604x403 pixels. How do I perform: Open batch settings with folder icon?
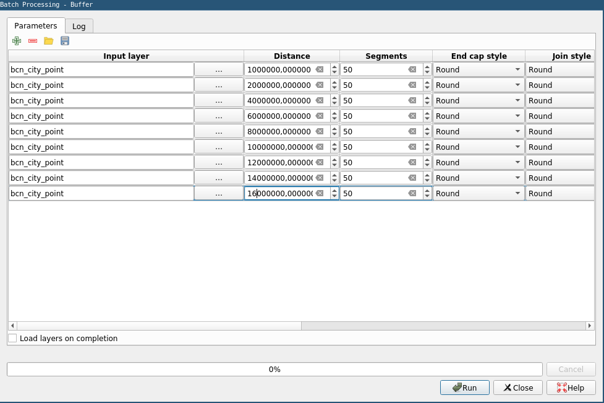49,41
